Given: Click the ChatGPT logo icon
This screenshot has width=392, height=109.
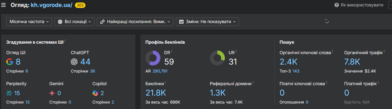Looking at the screenshot, I should click(x=74, y=62).
